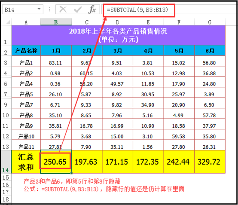Select column A header
The image size is (238, 205).
coord(26,22)
